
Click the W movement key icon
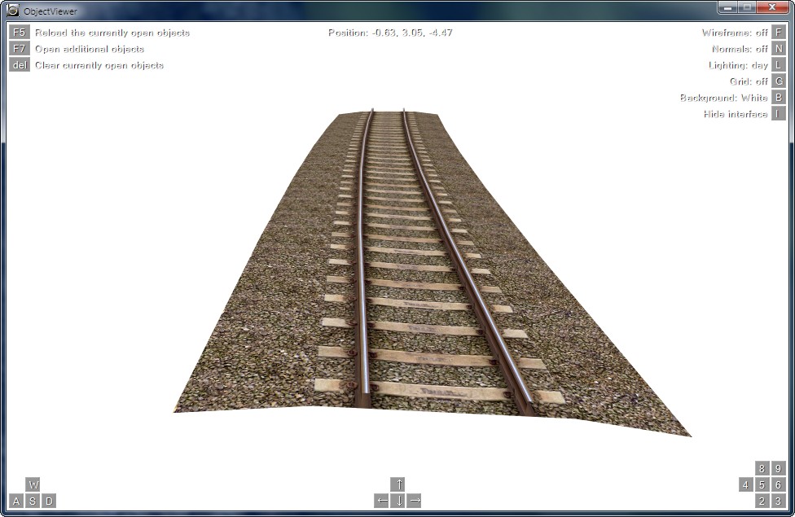[33, 484]
